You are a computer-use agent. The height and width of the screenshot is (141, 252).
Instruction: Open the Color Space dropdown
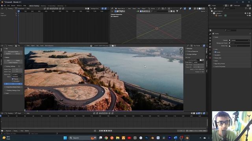click(x=198, y=62)
